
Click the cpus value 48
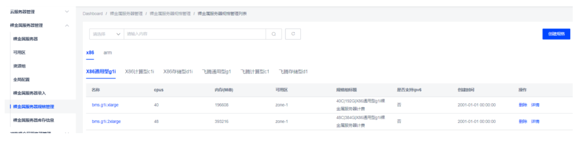pyautogui.click(x=156, y=121)
